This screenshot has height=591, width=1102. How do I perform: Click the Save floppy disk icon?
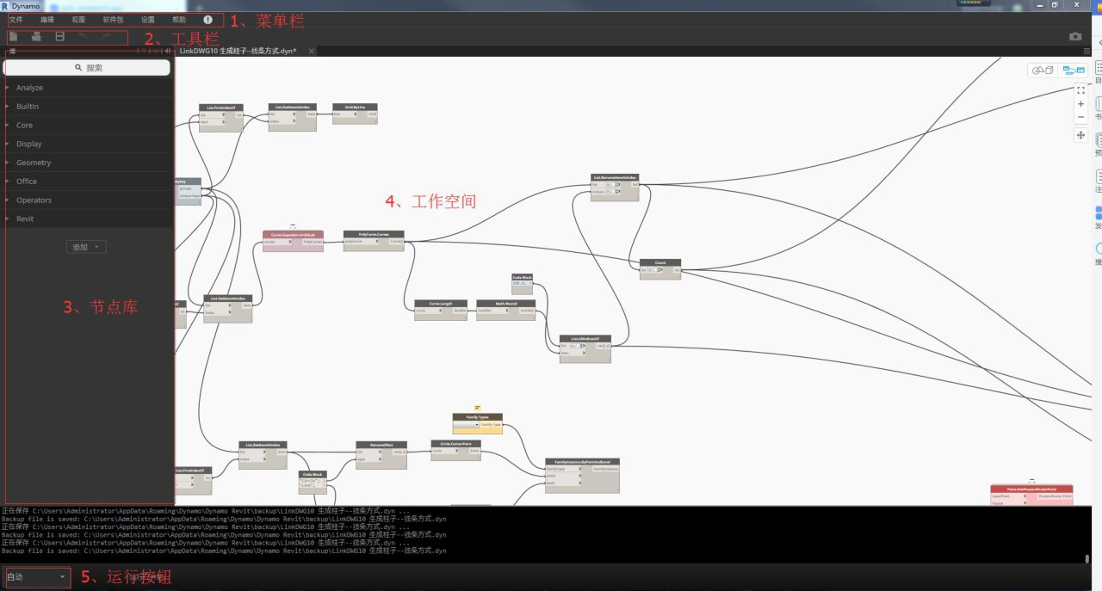(59, 37)
